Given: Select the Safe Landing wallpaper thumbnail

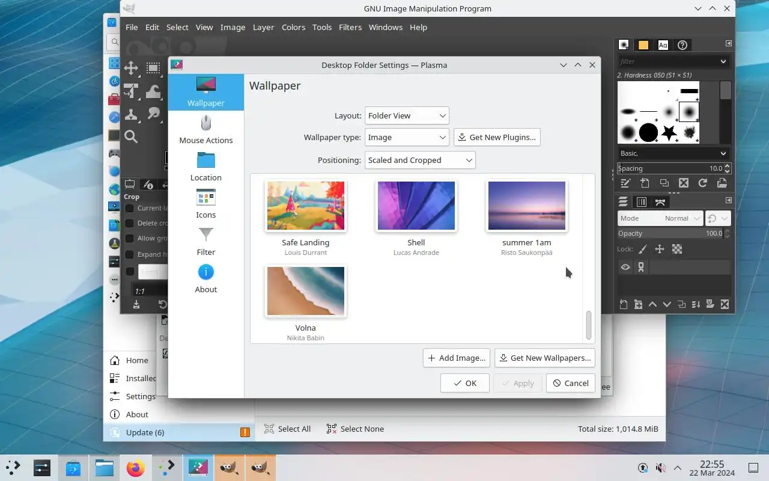Looking at the screenshot, I should pyautogui.click(x=306, y=206).
